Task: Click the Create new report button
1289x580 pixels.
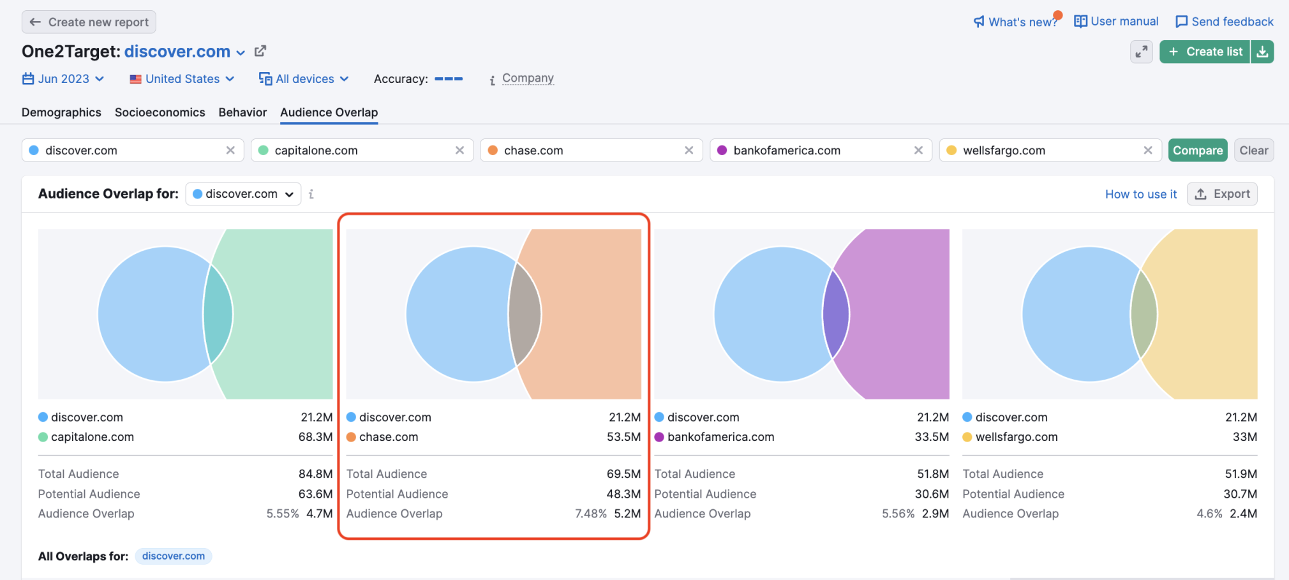Action: [x=89, y=22]
